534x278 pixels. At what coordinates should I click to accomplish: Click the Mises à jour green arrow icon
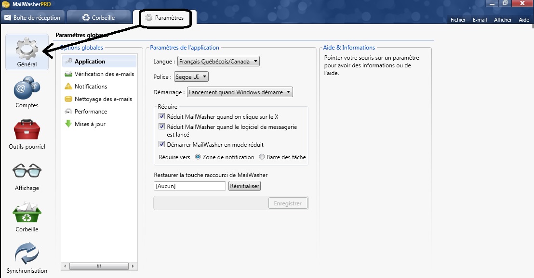[x=68, y=124]
